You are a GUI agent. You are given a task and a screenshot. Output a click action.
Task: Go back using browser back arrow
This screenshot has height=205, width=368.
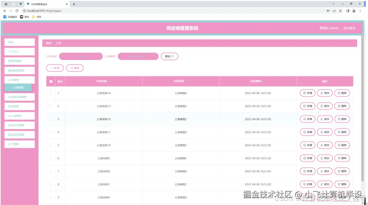tap(5, 11)
